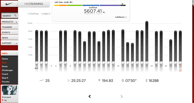Viewport: 194px width, 103px height.
Task: Click the magnifier icon in the Search box
Action: click(x=15, y=16)
